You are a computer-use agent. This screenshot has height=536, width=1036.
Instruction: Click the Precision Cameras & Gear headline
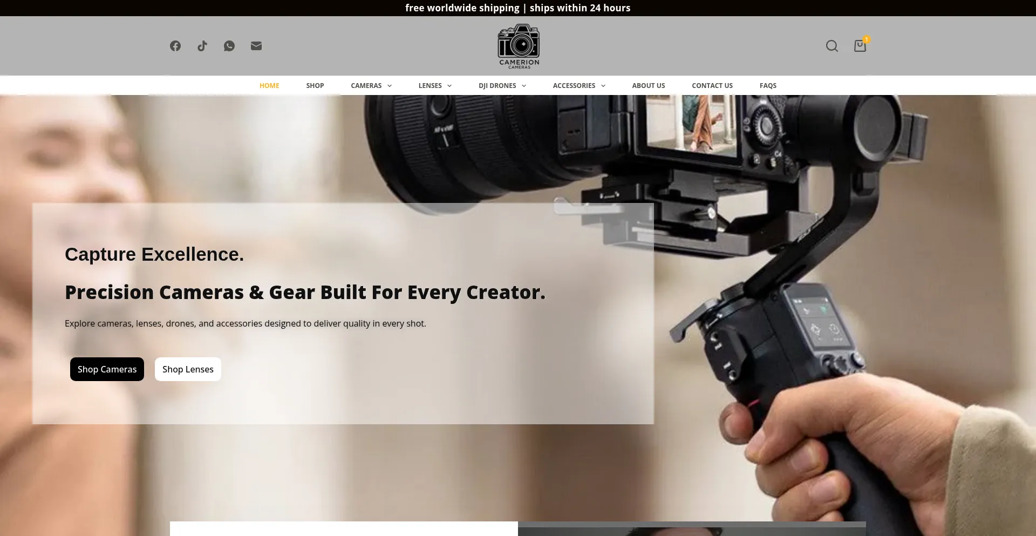click(x=305, y=292)
